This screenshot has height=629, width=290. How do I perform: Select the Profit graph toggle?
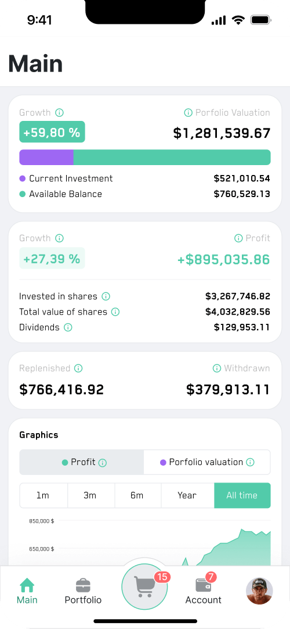click(82, 462)
